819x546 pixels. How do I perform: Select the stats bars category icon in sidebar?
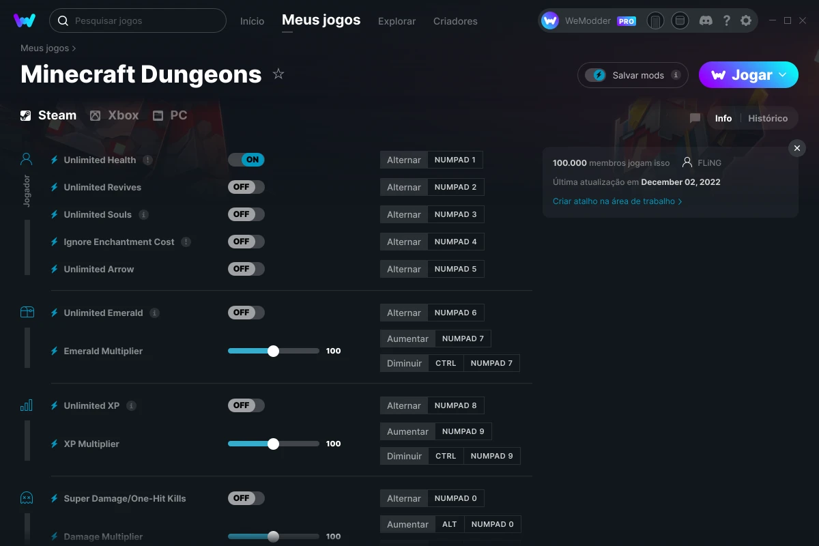click(x=26, y=404)
